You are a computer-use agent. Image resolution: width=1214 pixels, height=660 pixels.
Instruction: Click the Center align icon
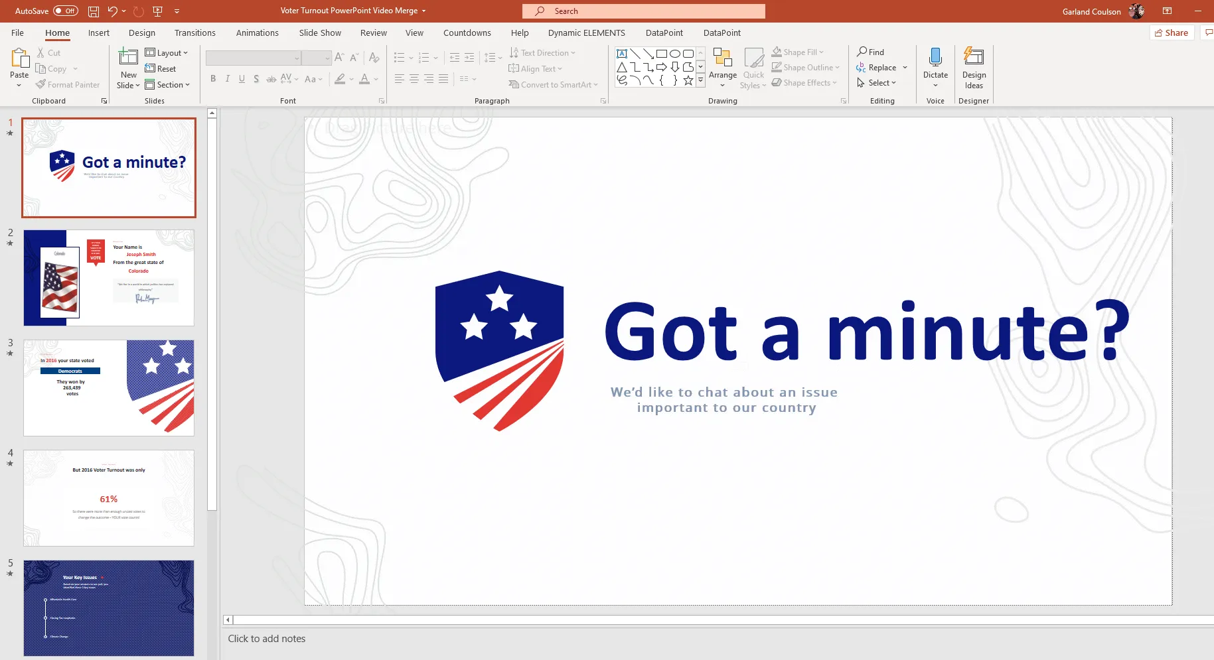pyautogui.click(x=414, y=79)
